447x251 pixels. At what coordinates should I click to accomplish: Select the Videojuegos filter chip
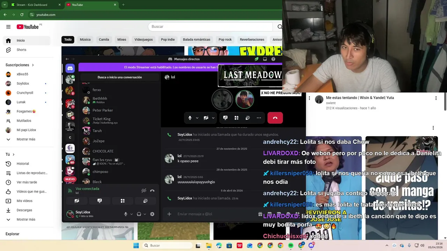144,40
